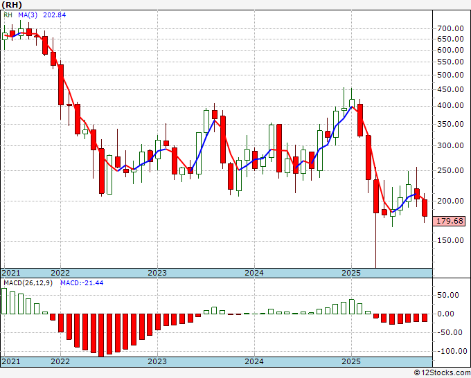The width and height of the screenshot is (471, 378).
Task: Click the -50.00 MACD axis label
Action: 450,332
